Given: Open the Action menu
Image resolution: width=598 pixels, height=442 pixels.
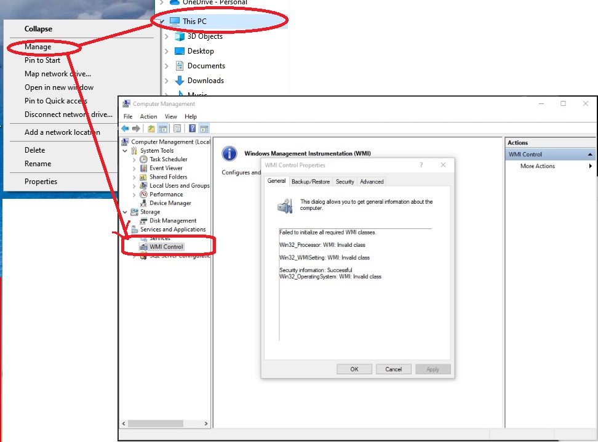Looking at the screenshot, I should 148,116.
